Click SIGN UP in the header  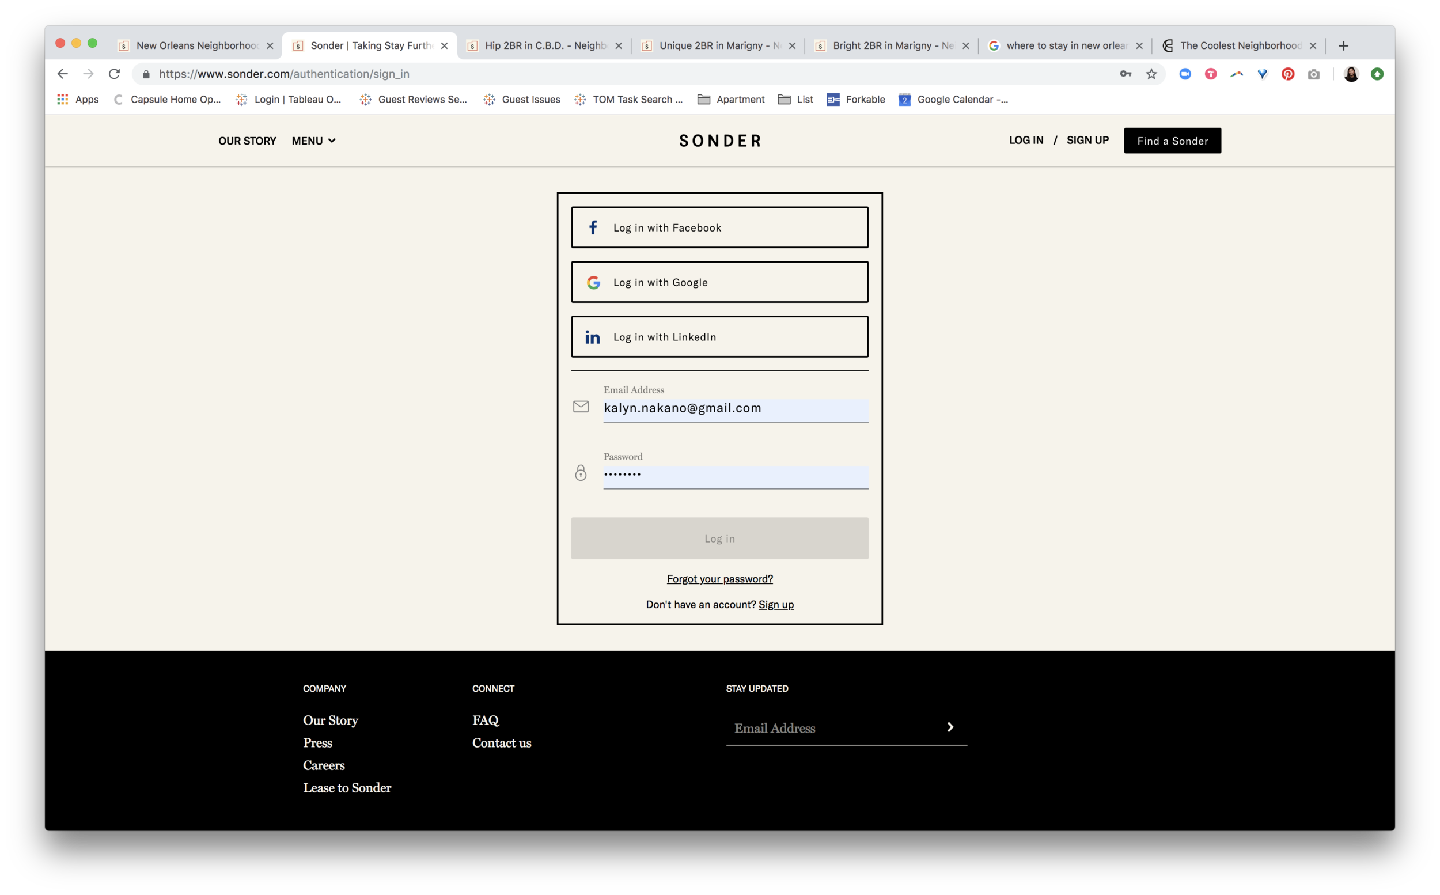tap(1088, 141)
